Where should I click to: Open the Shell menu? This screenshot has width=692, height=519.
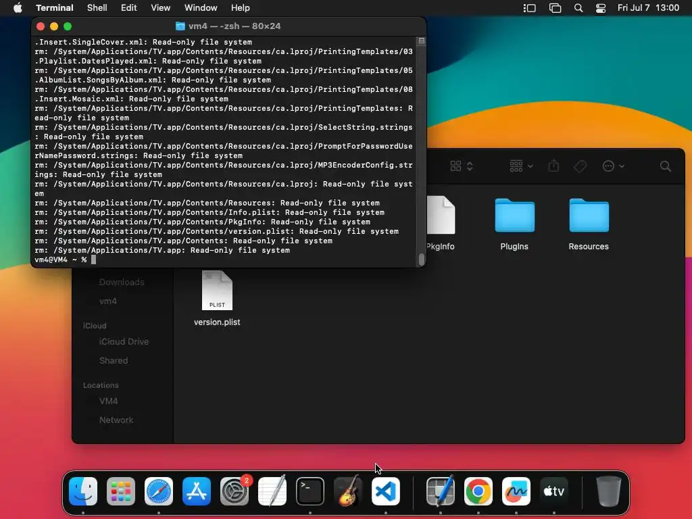[97, 8]
